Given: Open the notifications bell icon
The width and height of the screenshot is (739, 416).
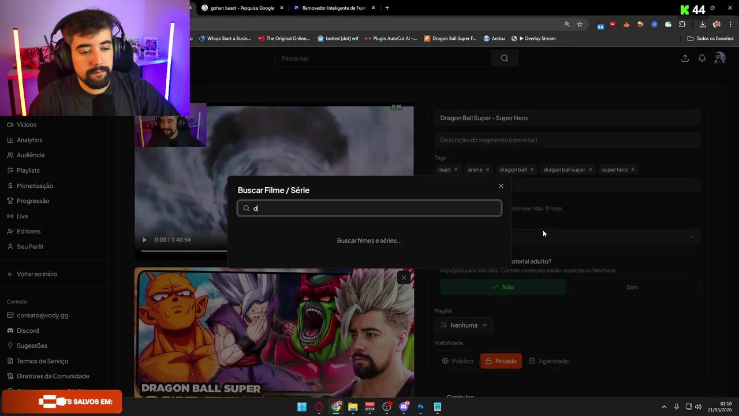Looking at the screenshot, I should (x=702, y=58).
